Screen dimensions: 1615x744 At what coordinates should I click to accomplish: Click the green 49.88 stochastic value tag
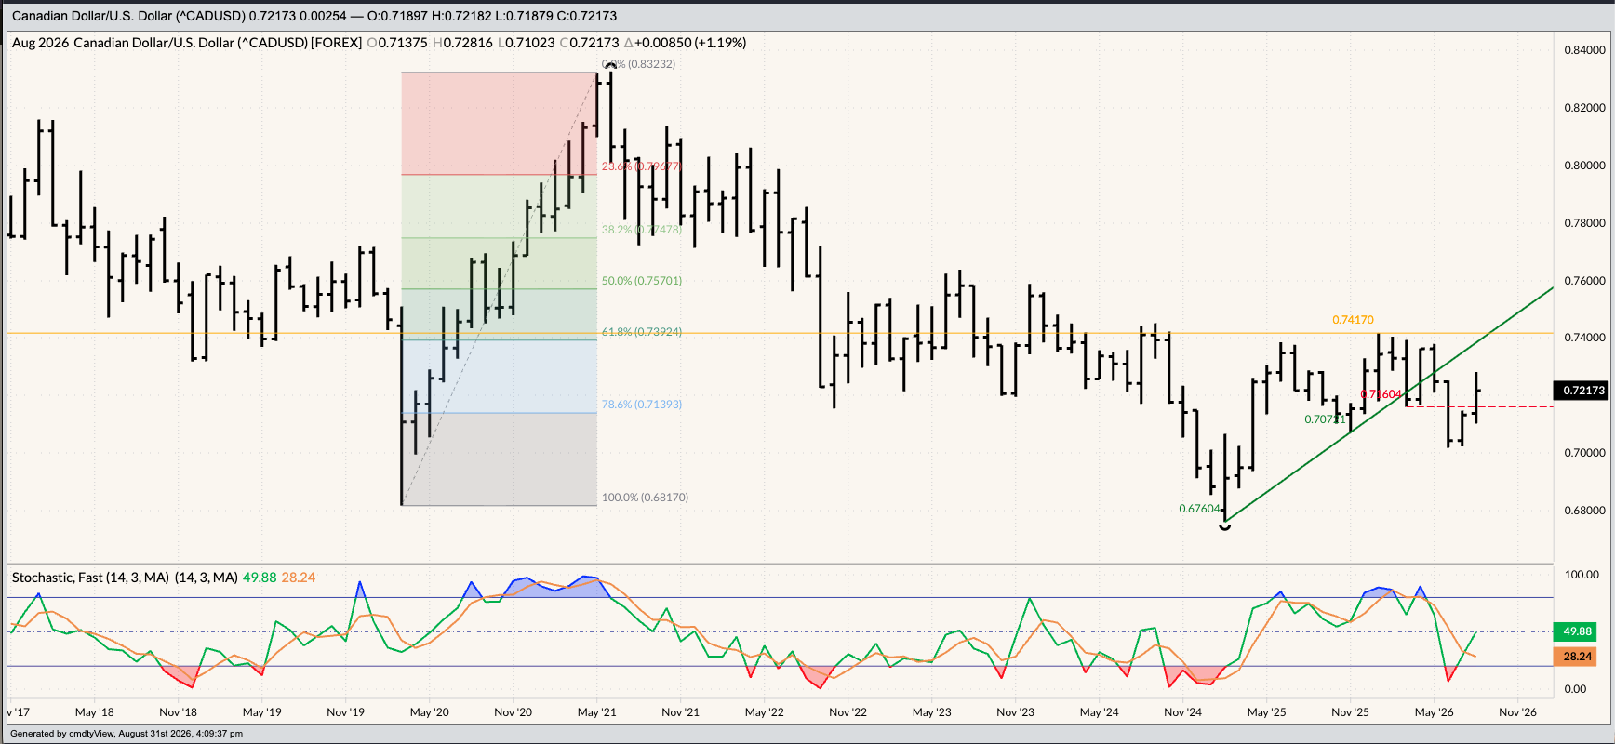tap(1578, 631)
